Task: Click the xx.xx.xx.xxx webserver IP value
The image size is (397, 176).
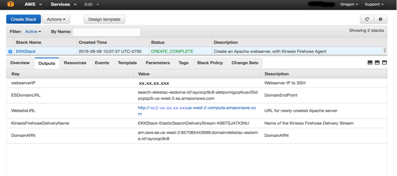Action: tap(154, 83)
